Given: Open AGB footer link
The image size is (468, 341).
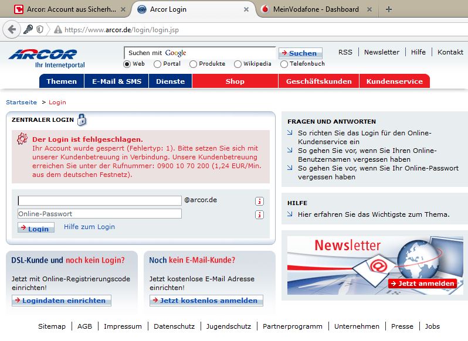Looking at the screenshot, I should pos(85,326).
